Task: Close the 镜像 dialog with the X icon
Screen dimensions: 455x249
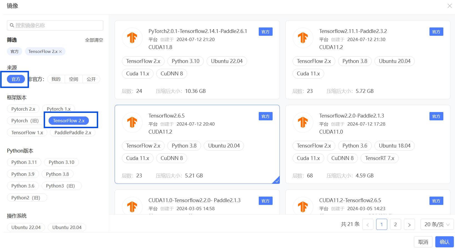Action: [x=449, y=6]
